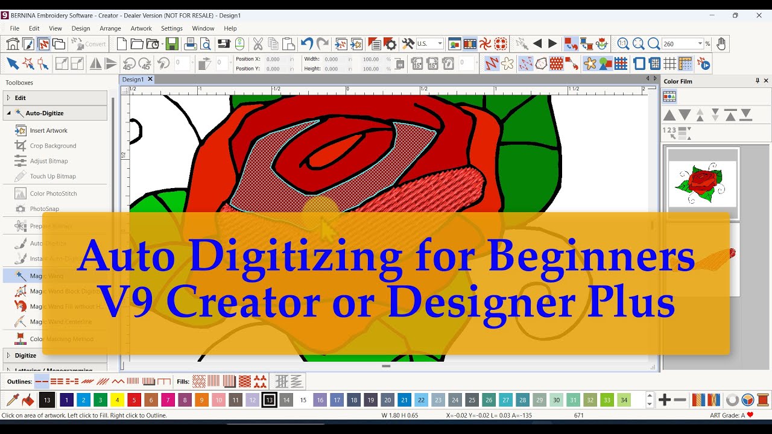Click Insert Artwork in Auto-Digitize
The width and height of the screenshot is (772, 434).
click(x=49, y=130)
